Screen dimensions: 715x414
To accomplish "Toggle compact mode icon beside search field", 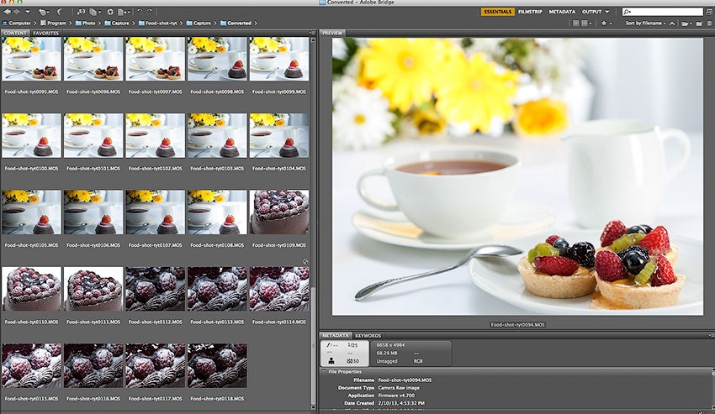I will [709, 12].
